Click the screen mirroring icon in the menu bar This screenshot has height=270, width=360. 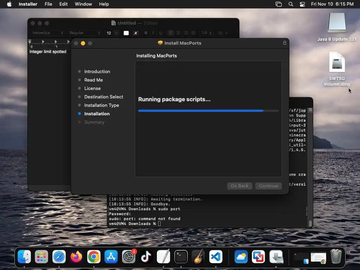click(278, 4)
